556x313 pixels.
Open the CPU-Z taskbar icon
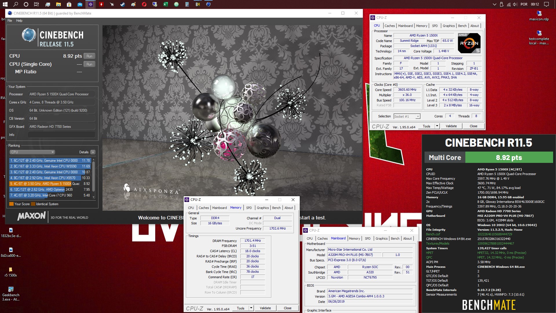(x=91, y=4)
